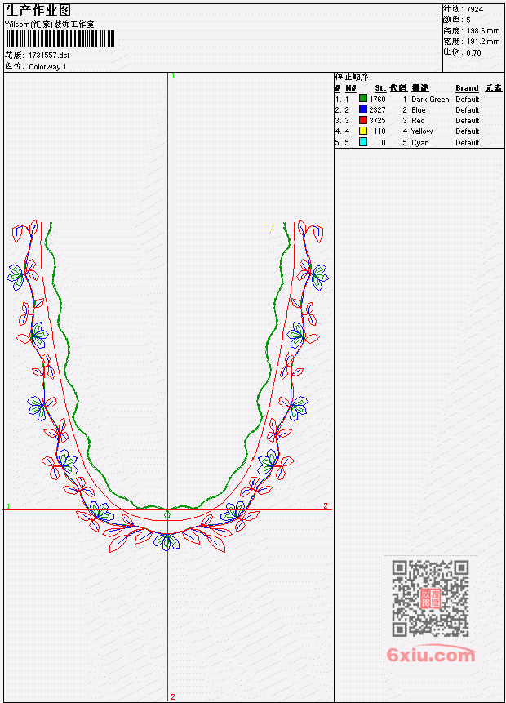Select the stitch count 2327
Screen dimensions: 506x703
377,110
